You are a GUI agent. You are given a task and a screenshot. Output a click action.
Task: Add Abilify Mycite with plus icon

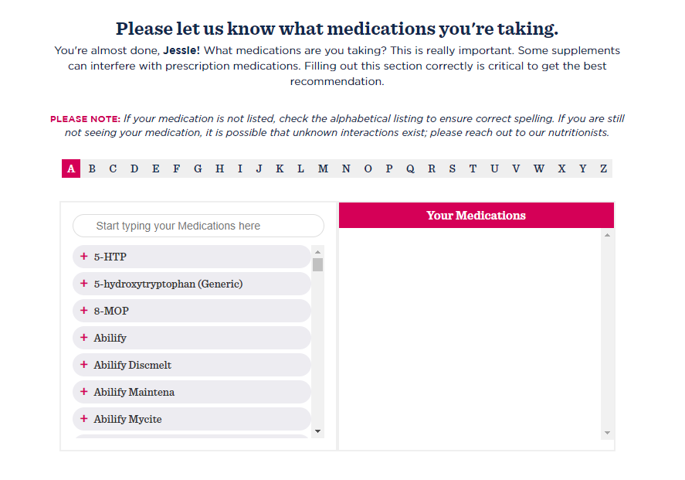tap(84, 419)
